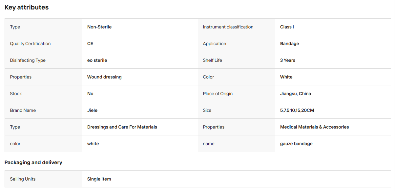The width and height of the screenshot is (395, 191).
Task: Click the Packaging and delivery heading
Action: point(33,162)
